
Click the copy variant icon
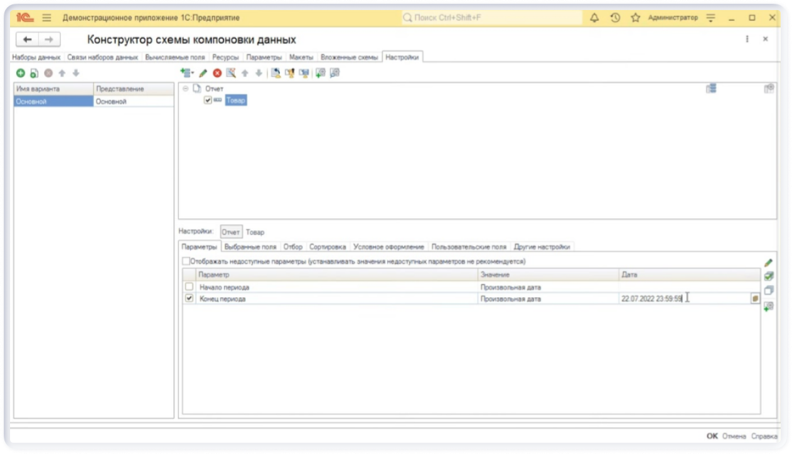34,73
